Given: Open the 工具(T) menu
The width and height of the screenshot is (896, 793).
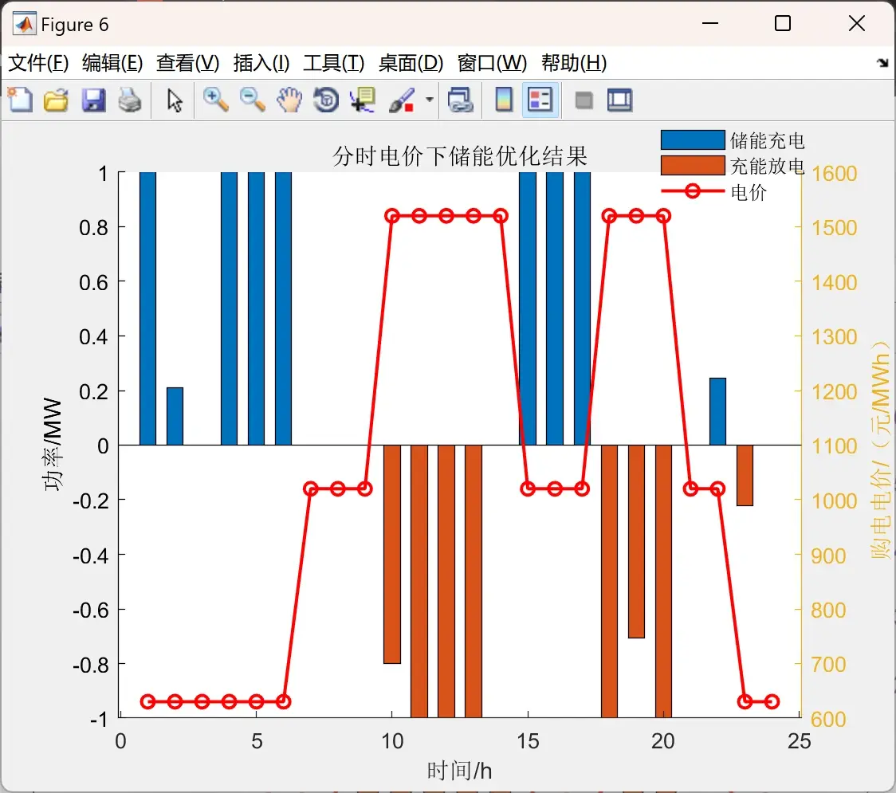Looking at the screenshot, I should click(x=334, y=63).
